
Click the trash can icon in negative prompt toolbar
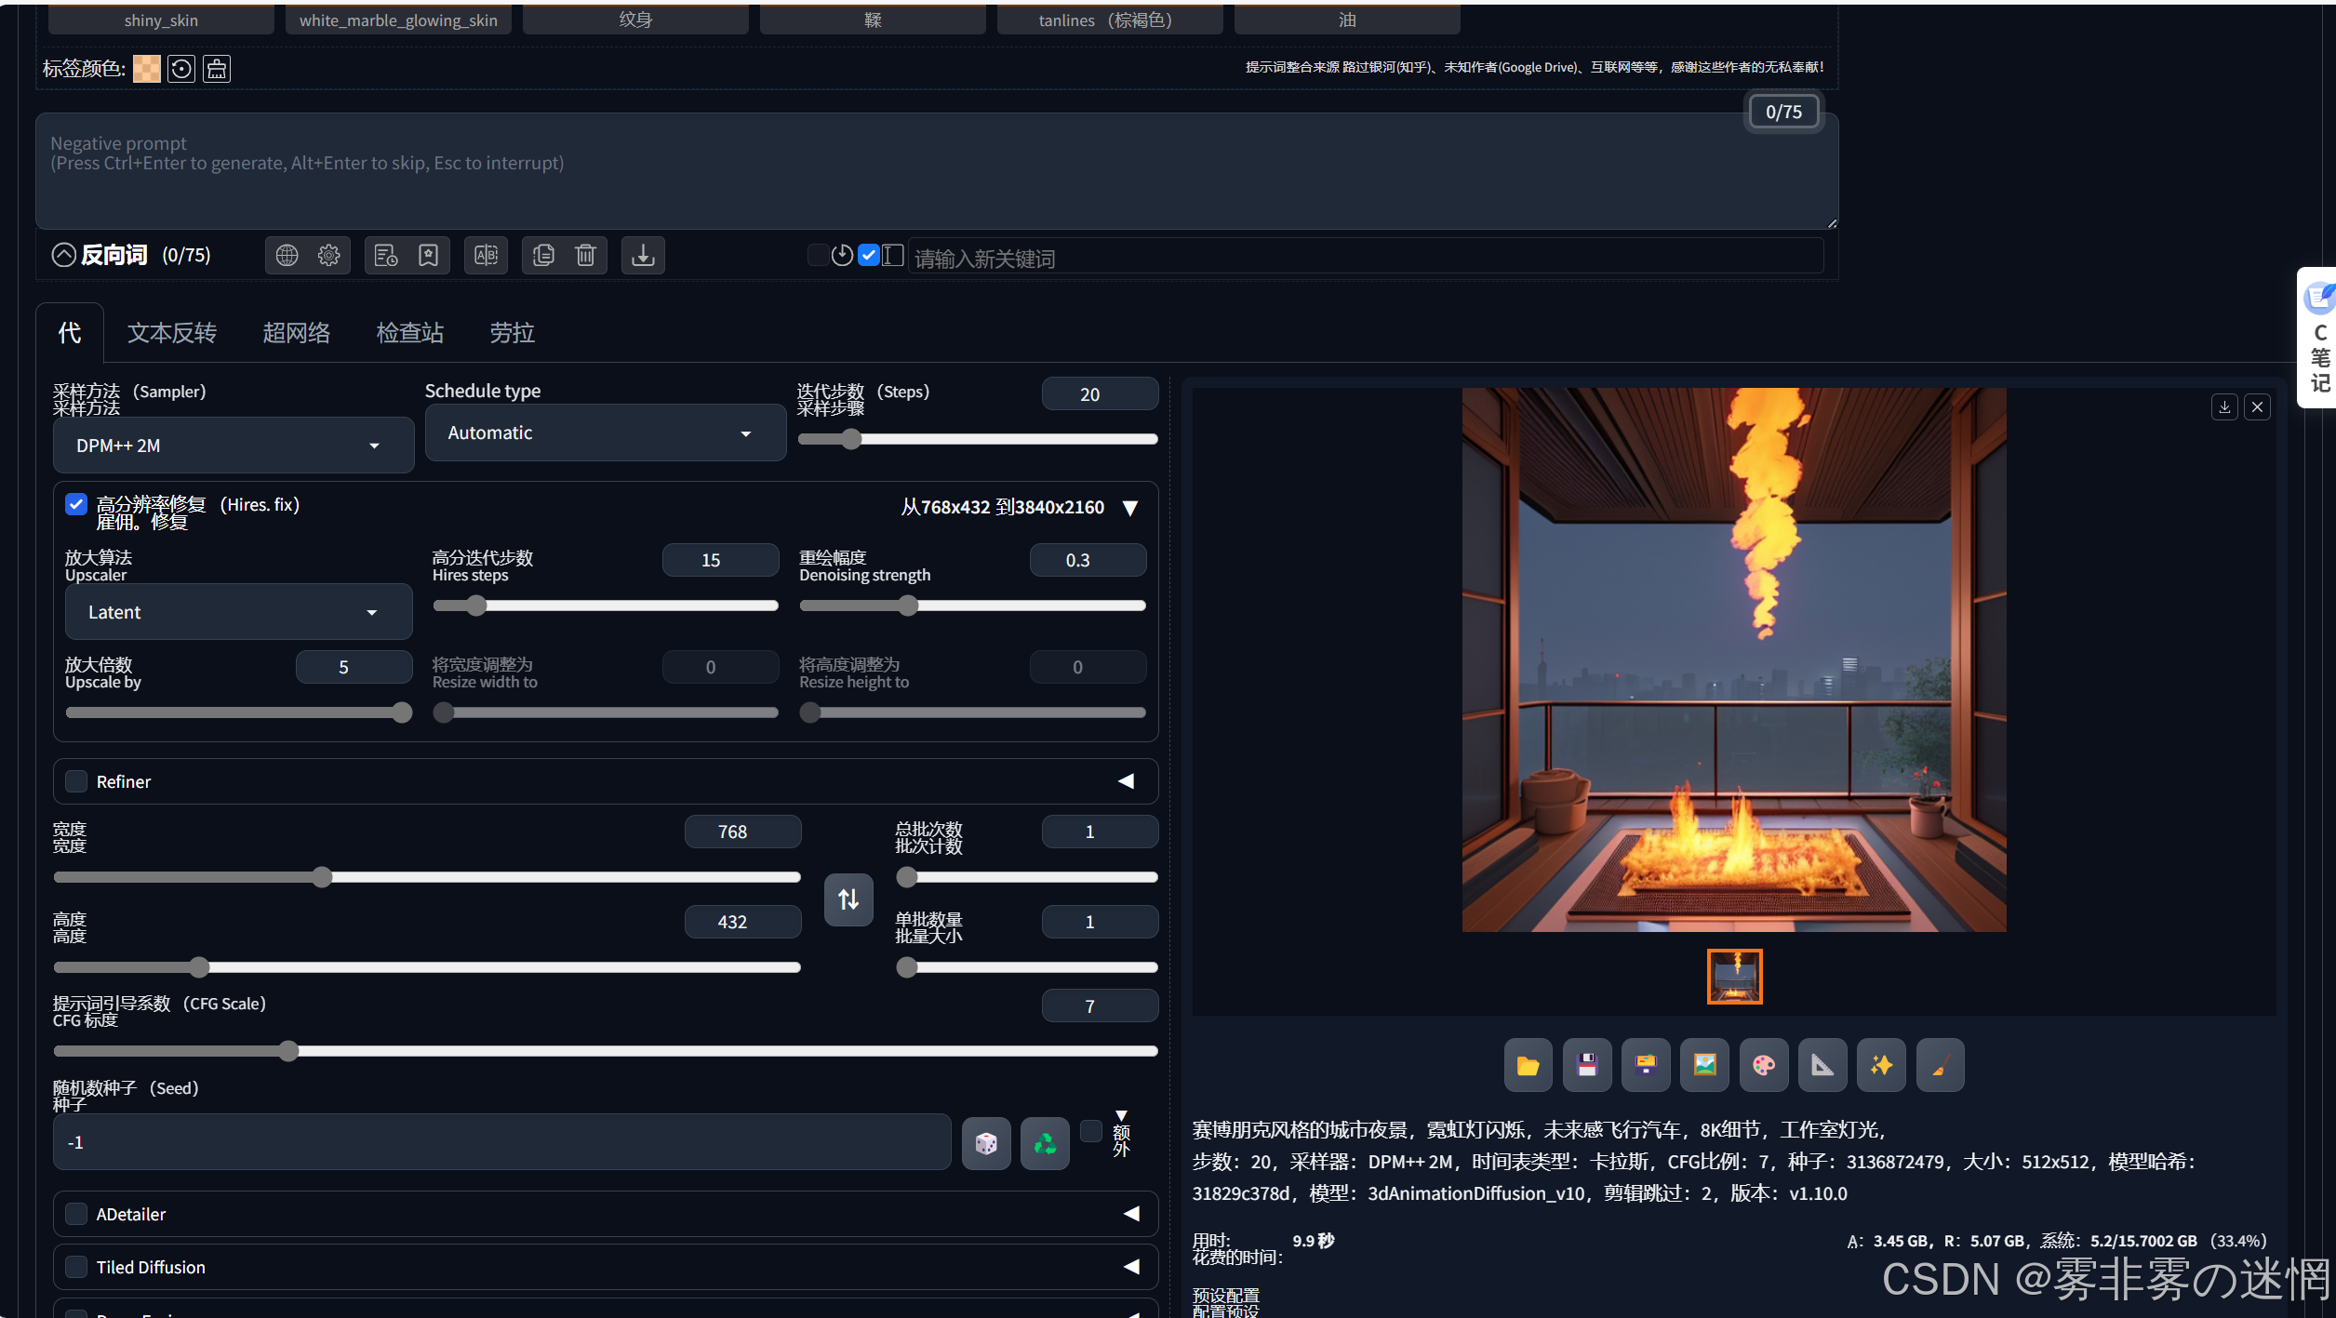point(585,255)
